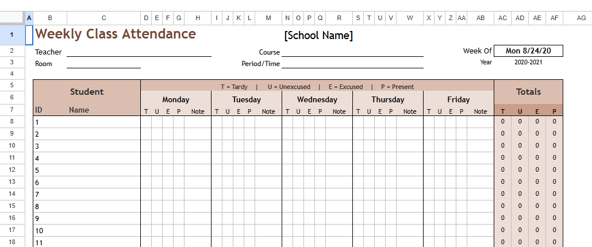Click the Year 2020-2021 cell

click(528, 62)
